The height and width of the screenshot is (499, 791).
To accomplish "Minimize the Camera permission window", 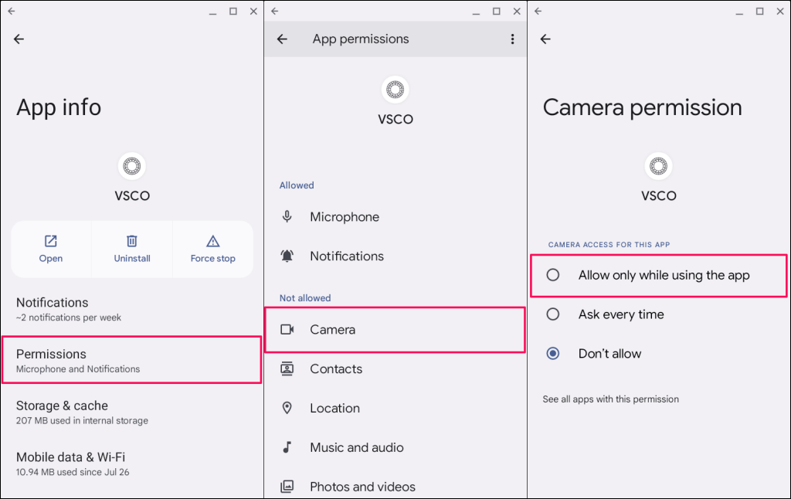I will coord(739,12).
